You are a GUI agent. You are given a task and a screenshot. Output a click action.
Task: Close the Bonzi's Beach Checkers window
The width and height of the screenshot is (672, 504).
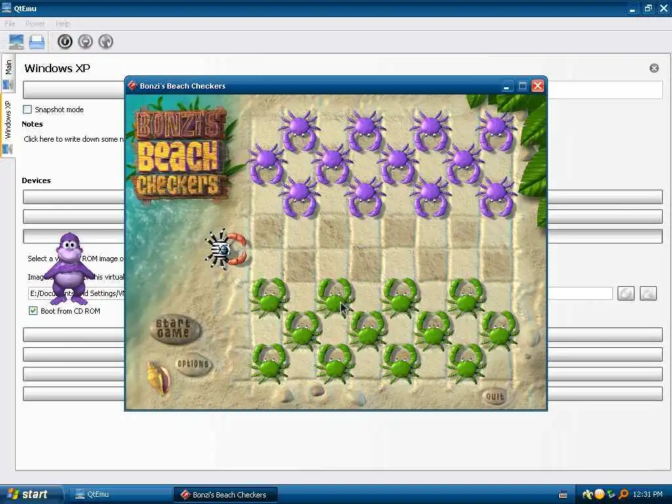tap(537, 86)
